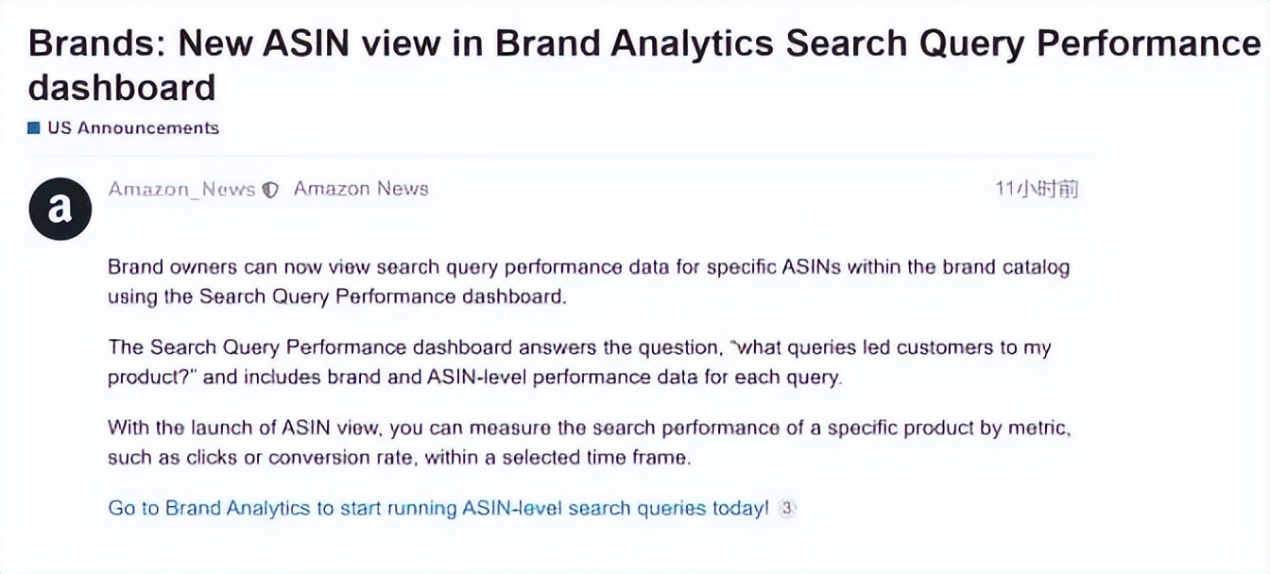Open the US Announcements category
This screenshot has height=574, width=1270.
[x=132, y=128]
